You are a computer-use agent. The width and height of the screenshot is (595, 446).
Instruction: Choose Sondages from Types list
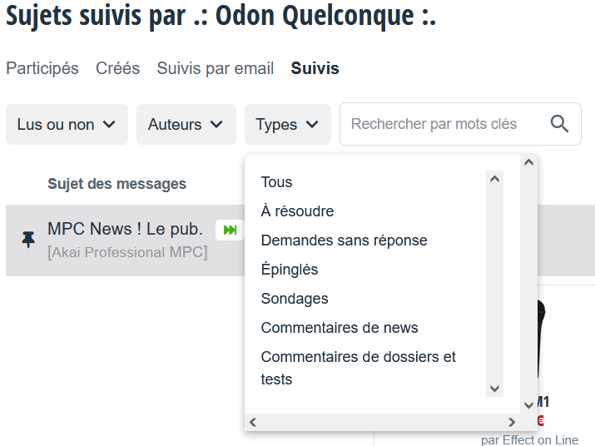(295, 299)
